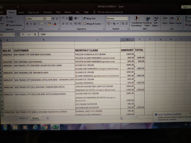191x143 pixels.
Task: Toggle Italic formatting button
Action: [x=31, y=24]
